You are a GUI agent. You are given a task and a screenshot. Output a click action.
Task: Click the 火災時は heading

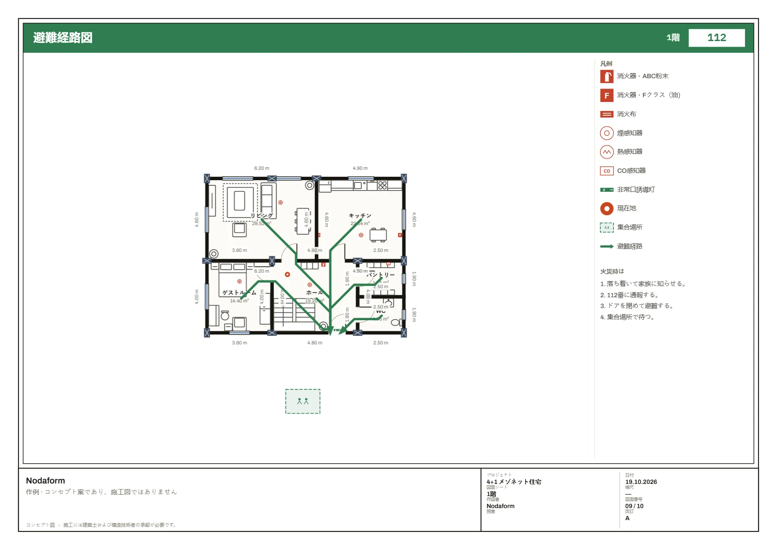(x=612, y=271)
